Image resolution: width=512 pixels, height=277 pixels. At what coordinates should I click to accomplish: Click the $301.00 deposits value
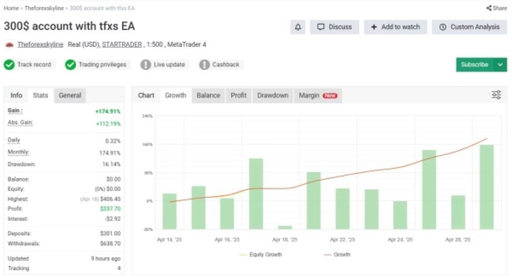point(111,234)
